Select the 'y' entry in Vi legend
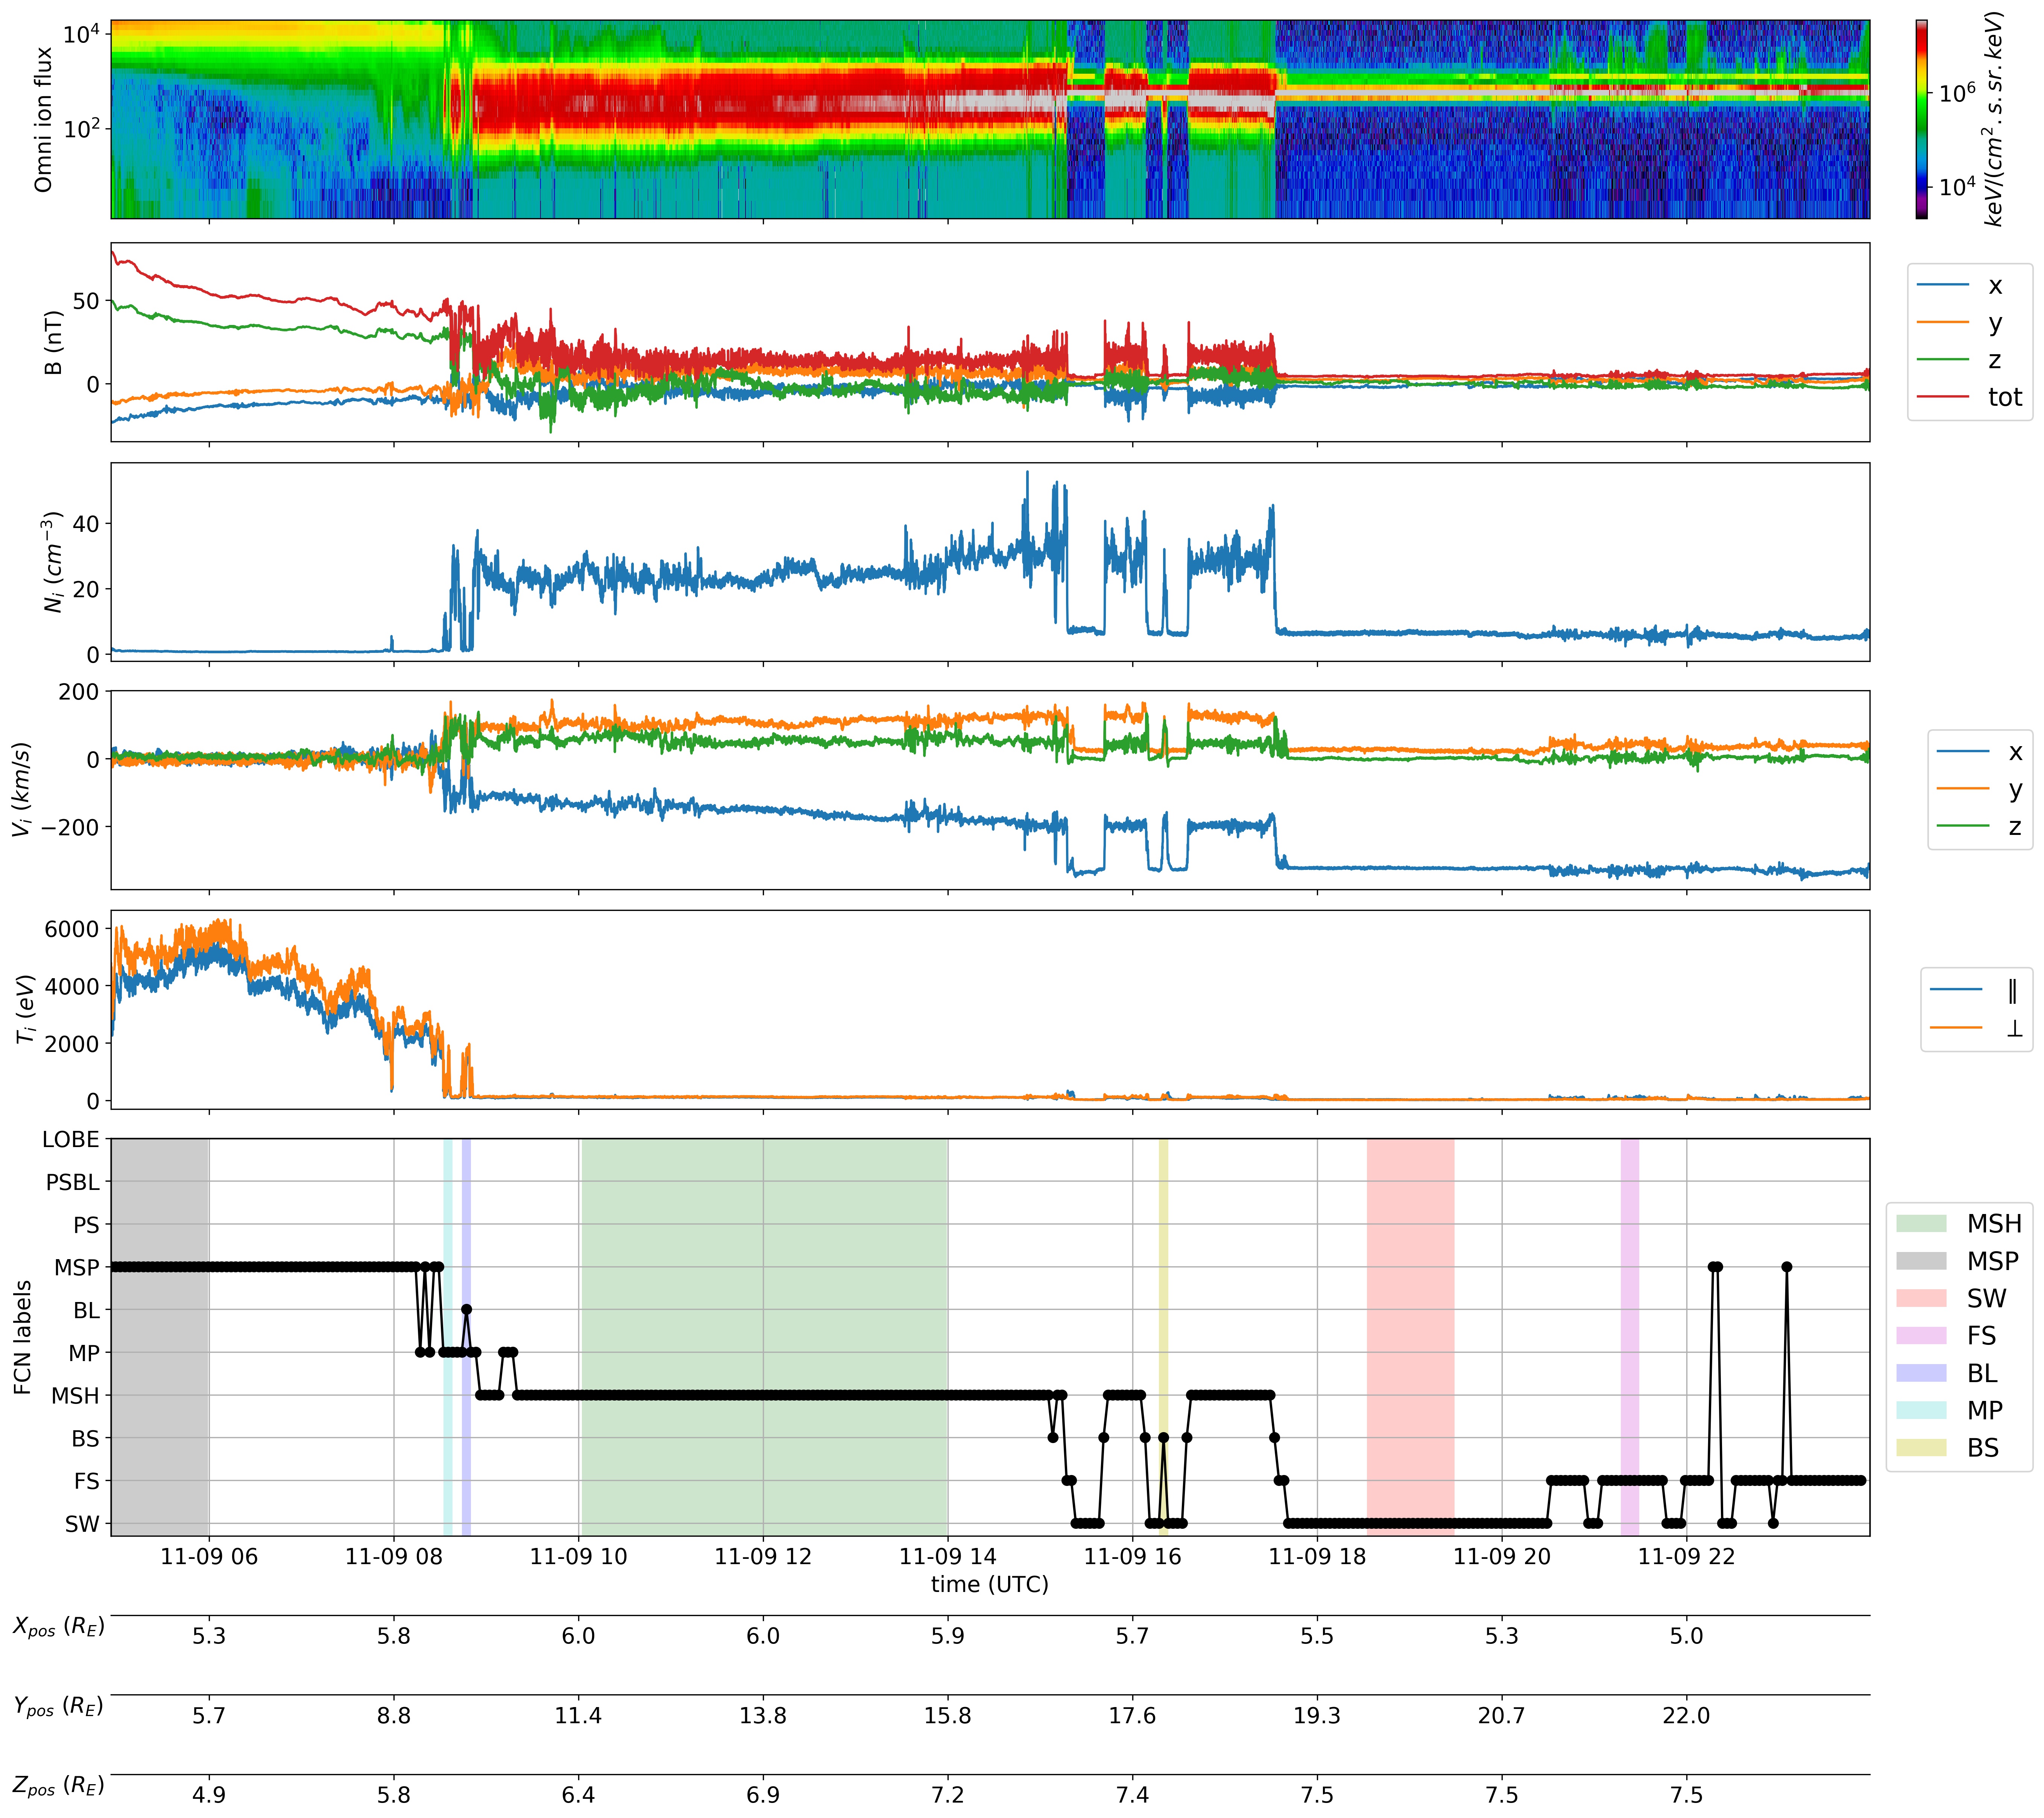The width and height of the screenshot is (2044, 1818). click(1980, 789)
